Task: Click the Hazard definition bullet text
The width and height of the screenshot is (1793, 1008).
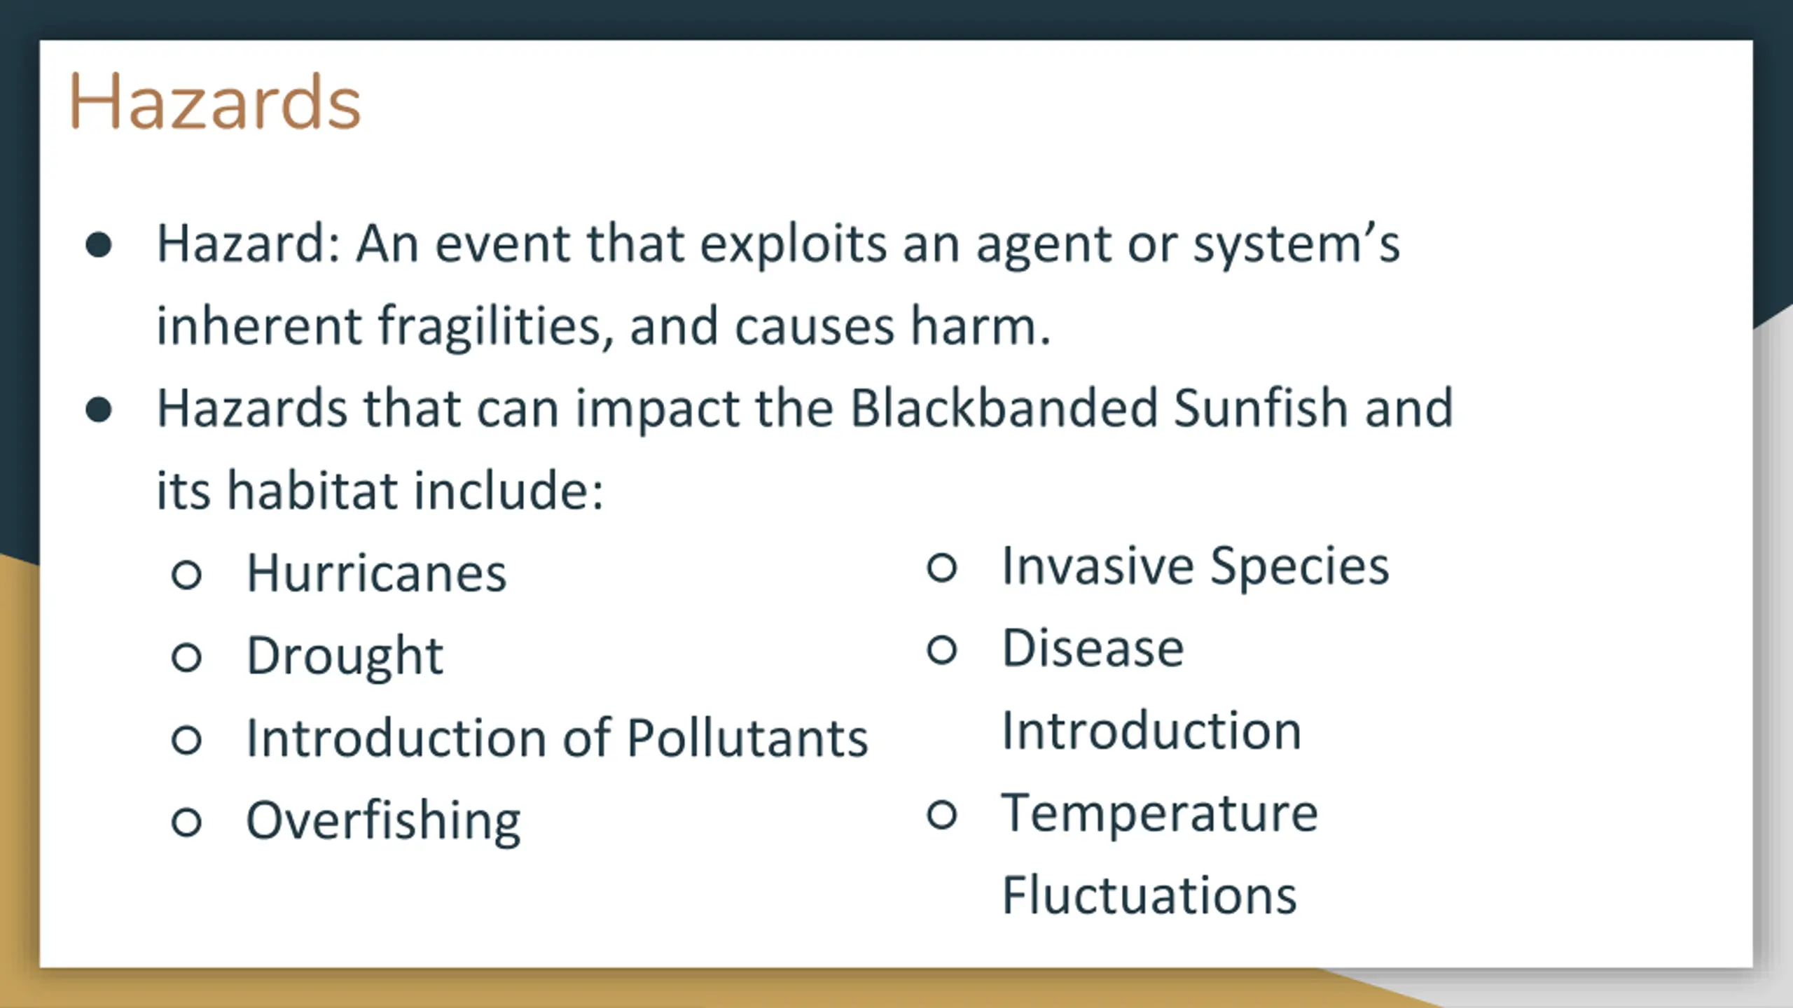Action: (x=778, y=285)
